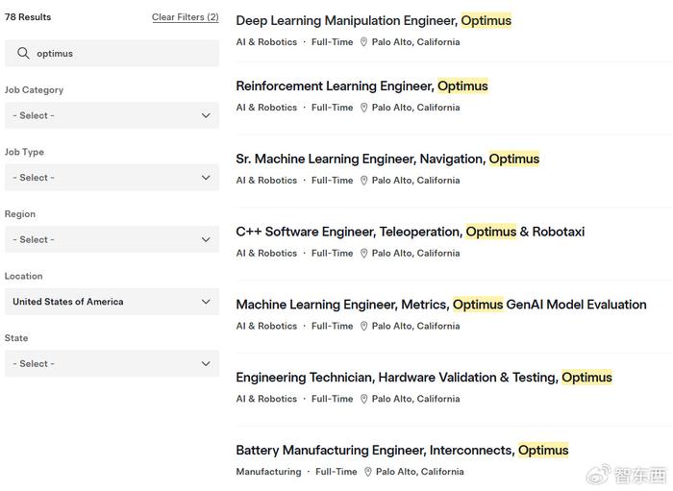Click location pin for Battery Manufacturing Engineer job
This screenshot has height=491, width=673.
click(x=368, y=472)
